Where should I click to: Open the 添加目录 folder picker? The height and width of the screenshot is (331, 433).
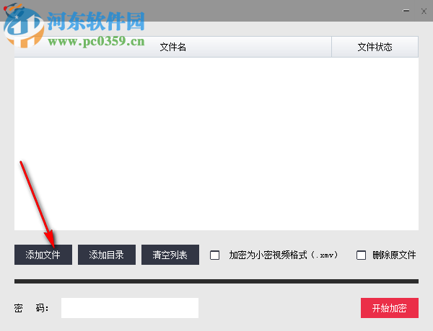107,255
